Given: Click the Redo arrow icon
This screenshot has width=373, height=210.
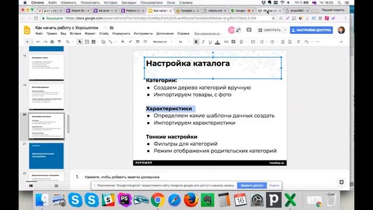Looking at the screenshot, I should (x=45, y=42).
